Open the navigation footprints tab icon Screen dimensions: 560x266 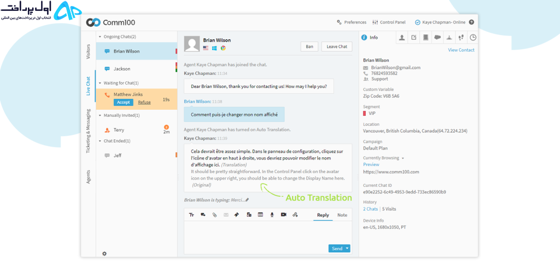coord(461,38)
